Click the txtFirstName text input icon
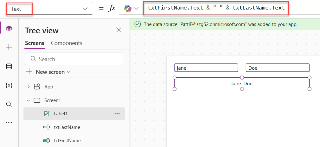The width and height of the screenshot is (320, 147). (x=47, y=141)
